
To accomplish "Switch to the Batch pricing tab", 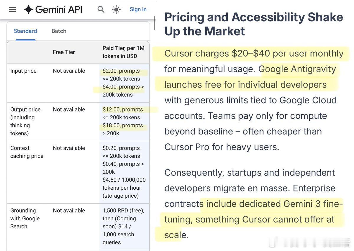I will click(59, 31).
